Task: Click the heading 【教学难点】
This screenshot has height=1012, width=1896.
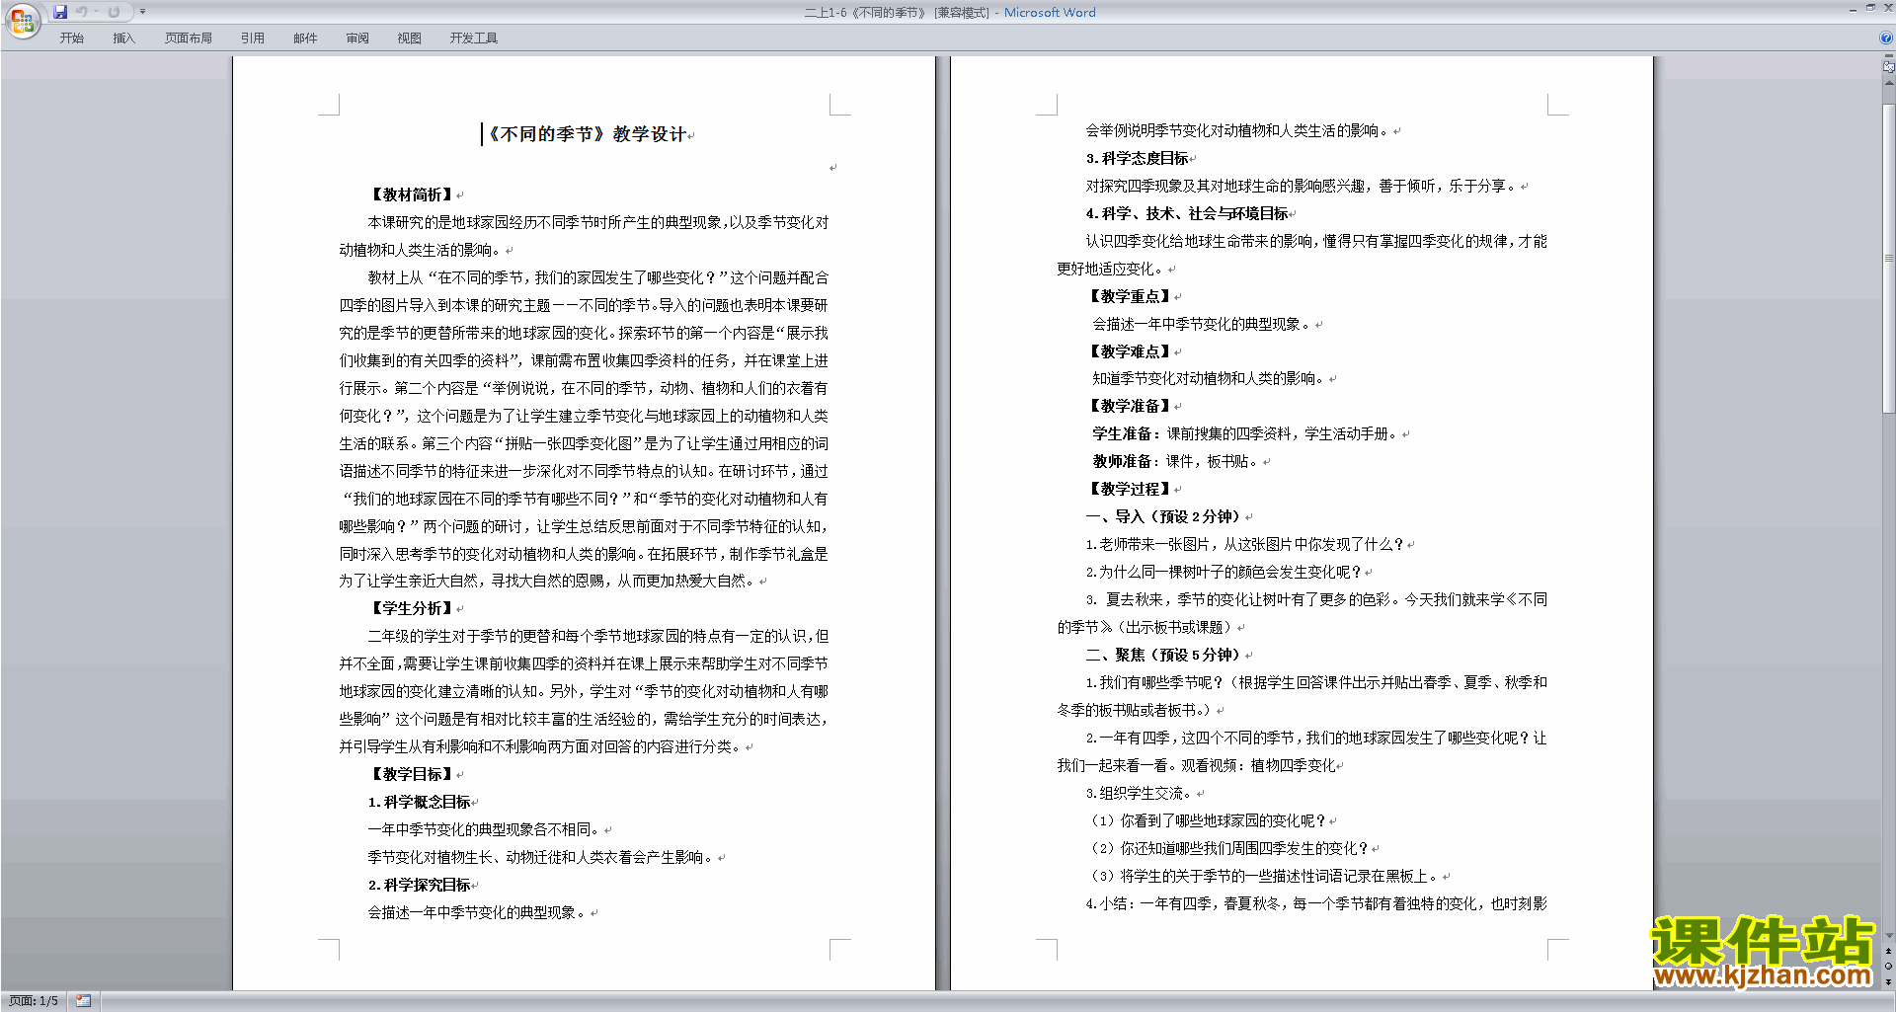Action: 1131,351
